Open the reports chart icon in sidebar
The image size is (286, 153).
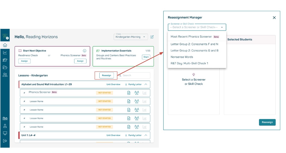pos(5,52)
